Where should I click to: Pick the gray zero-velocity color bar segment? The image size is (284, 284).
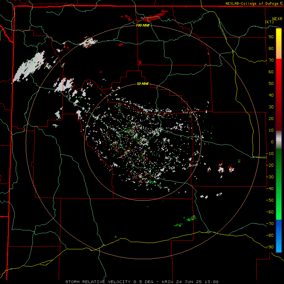pos(279,140)
